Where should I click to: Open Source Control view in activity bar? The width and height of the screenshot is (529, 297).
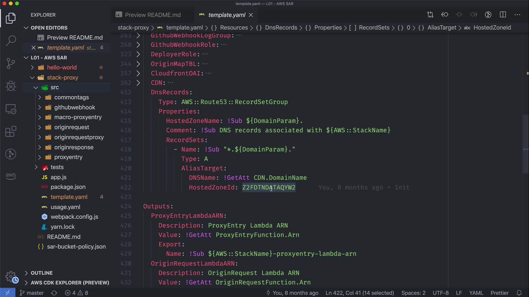[x=11, y=63]
